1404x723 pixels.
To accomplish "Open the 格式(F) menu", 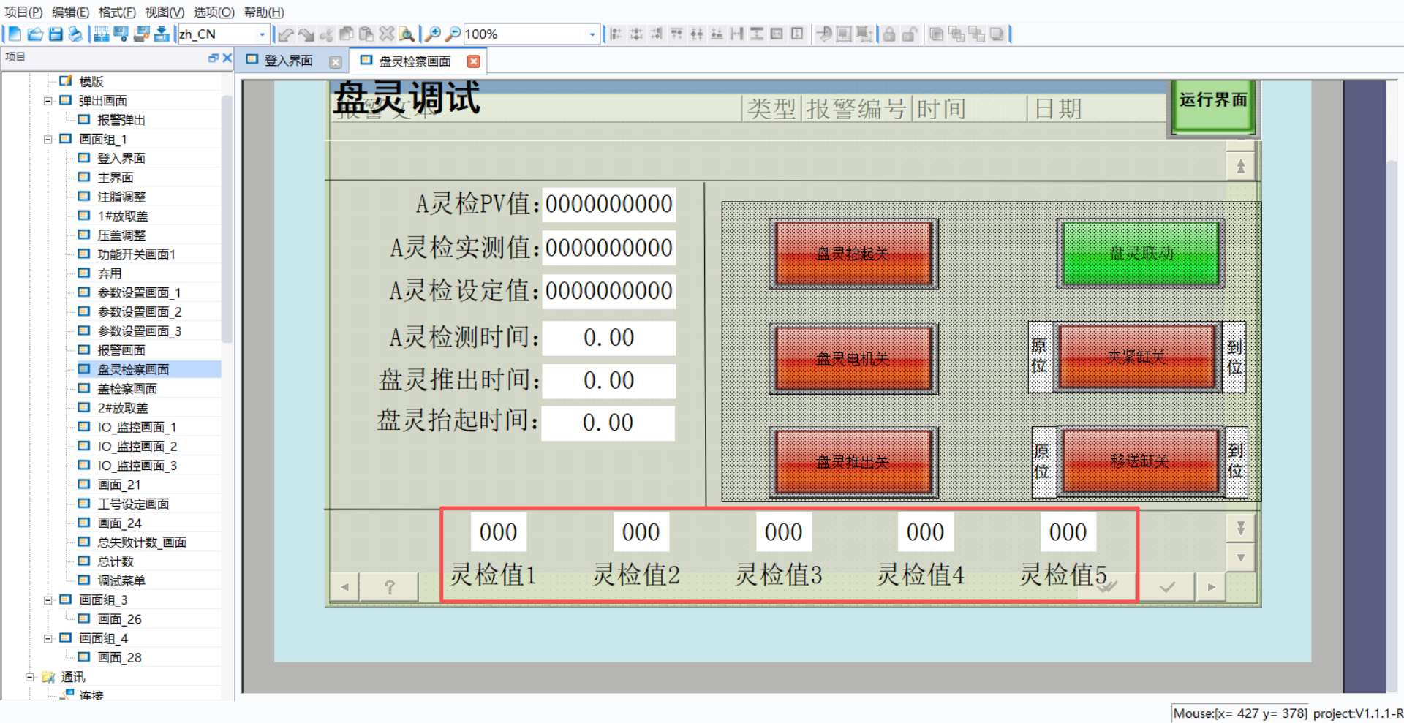I will click(117, 12).
